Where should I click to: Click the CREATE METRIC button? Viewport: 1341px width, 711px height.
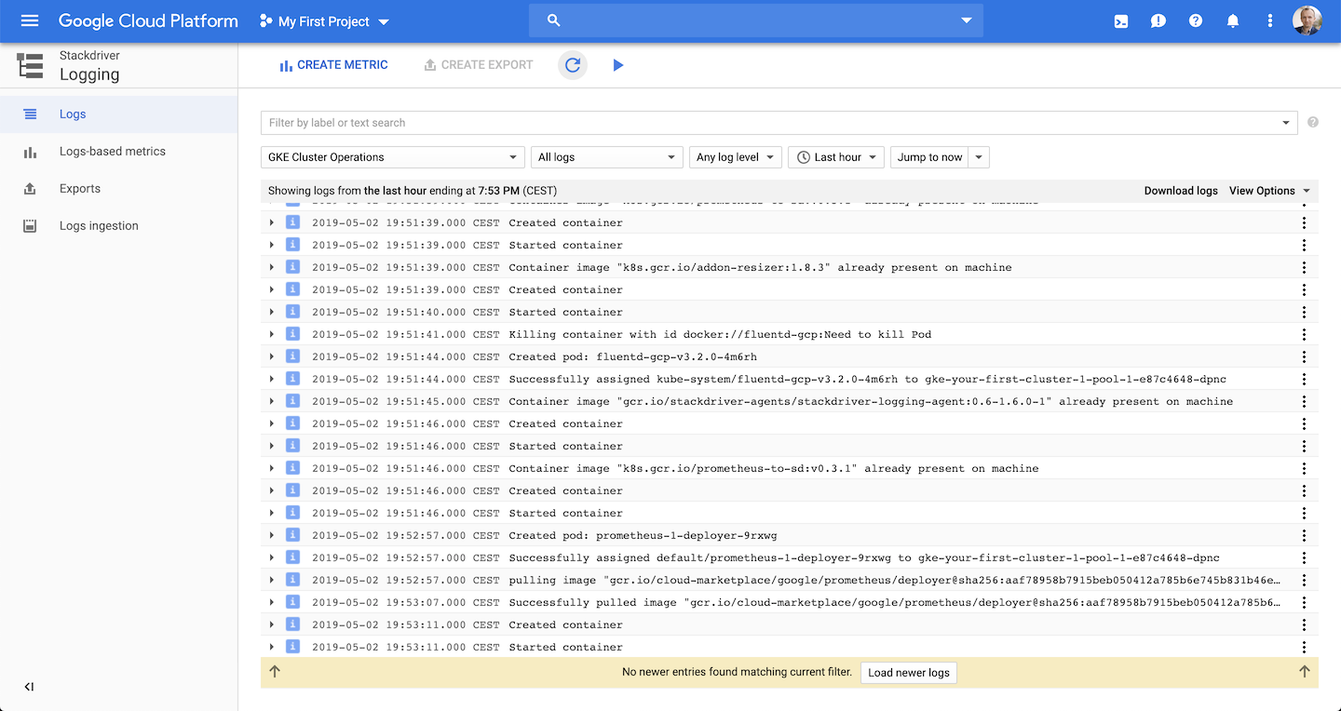click(333, 65)
